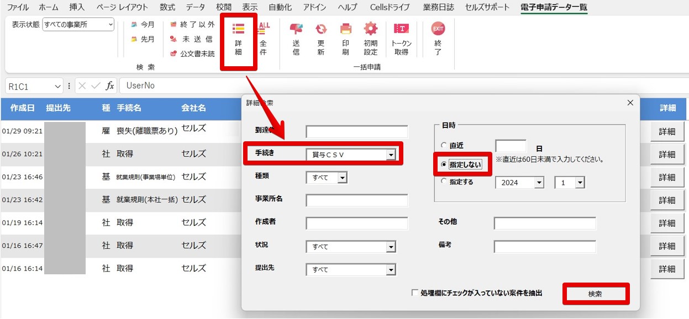Select the 指定する radio button
The image size is (689, 319).
pyautogui.click(x=444, y=182)
